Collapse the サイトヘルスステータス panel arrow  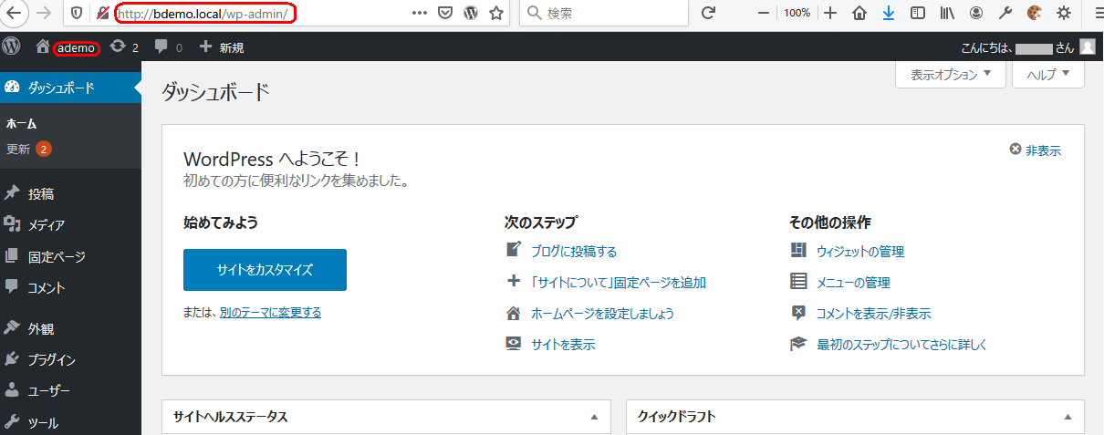point(594,417)
